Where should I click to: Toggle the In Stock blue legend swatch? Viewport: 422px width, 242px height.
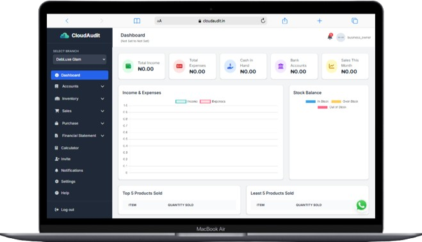pyautogui.click(x=311, y=102)
